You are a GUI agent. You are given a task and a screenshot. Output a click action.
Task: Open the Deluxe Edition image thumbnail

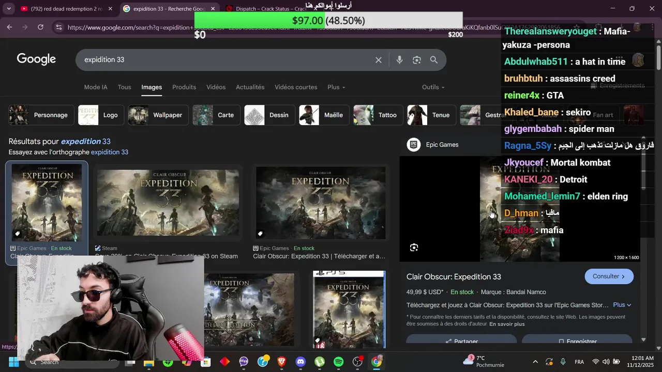(x=249, y=309)
